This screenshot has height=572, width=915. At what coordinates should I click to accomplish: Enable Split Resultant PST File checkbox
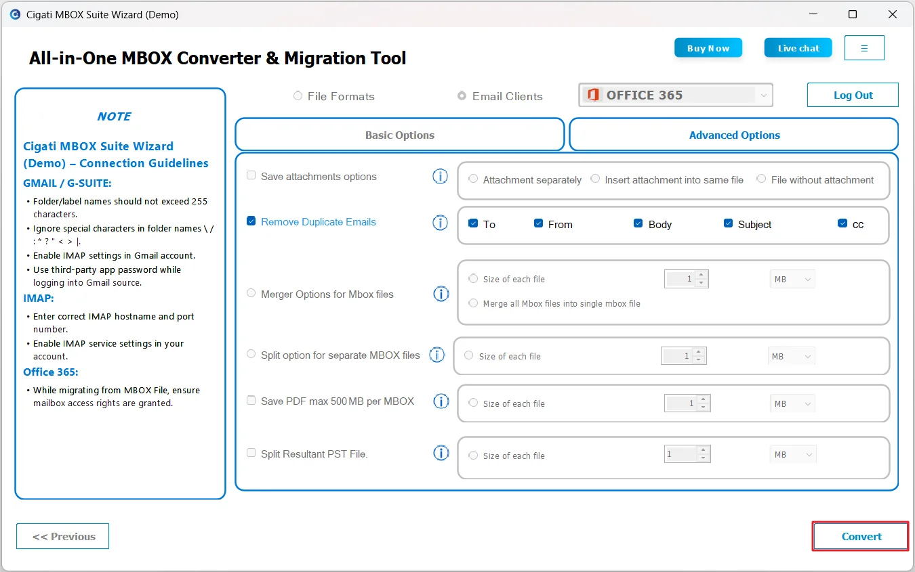click(251, 453)
